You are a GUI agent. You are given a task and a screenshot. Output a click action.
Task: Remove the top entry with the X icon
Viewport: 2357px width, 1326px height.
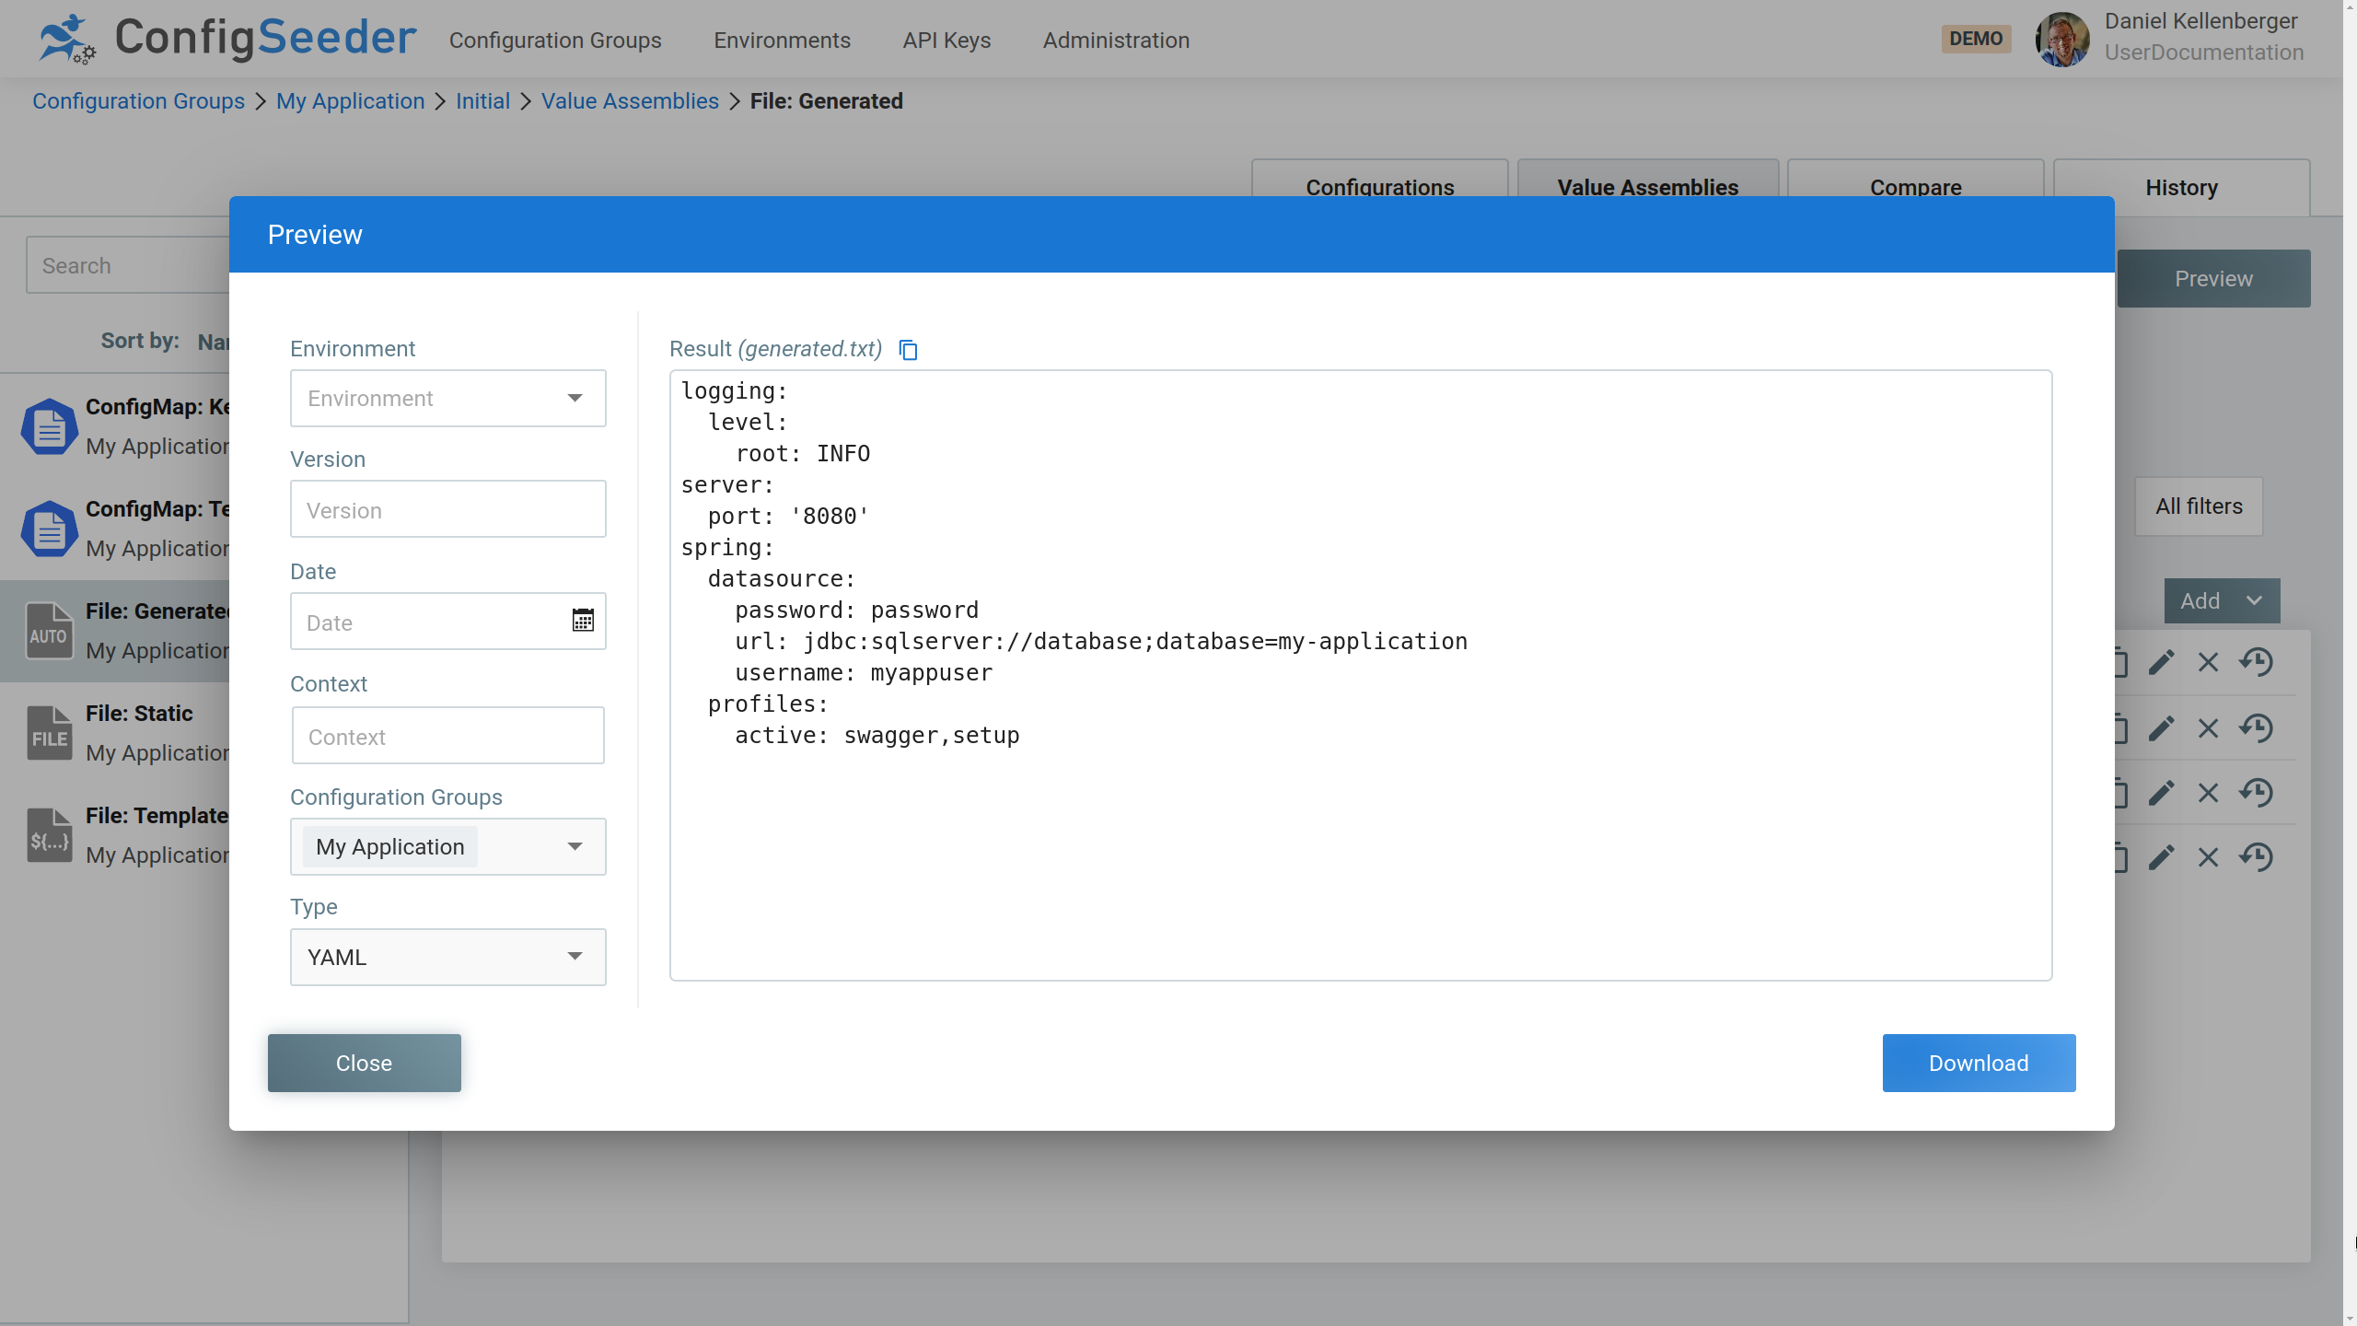pyautogui.click(x=2208, y=661)
